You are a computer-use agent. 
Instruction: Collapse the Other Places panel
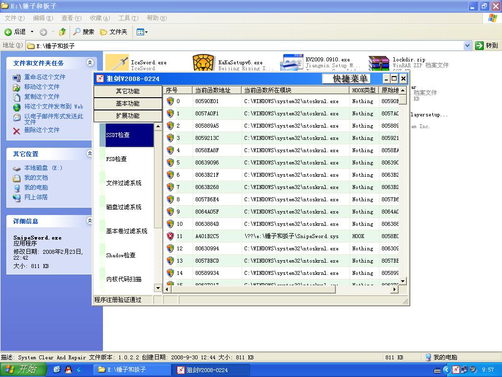point(90,154)
